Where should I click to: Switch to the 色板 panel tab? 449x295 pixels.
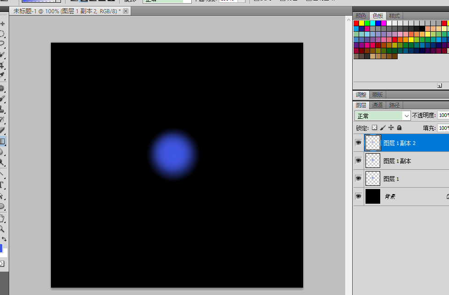pyautogui.click(x=378, y=16)
